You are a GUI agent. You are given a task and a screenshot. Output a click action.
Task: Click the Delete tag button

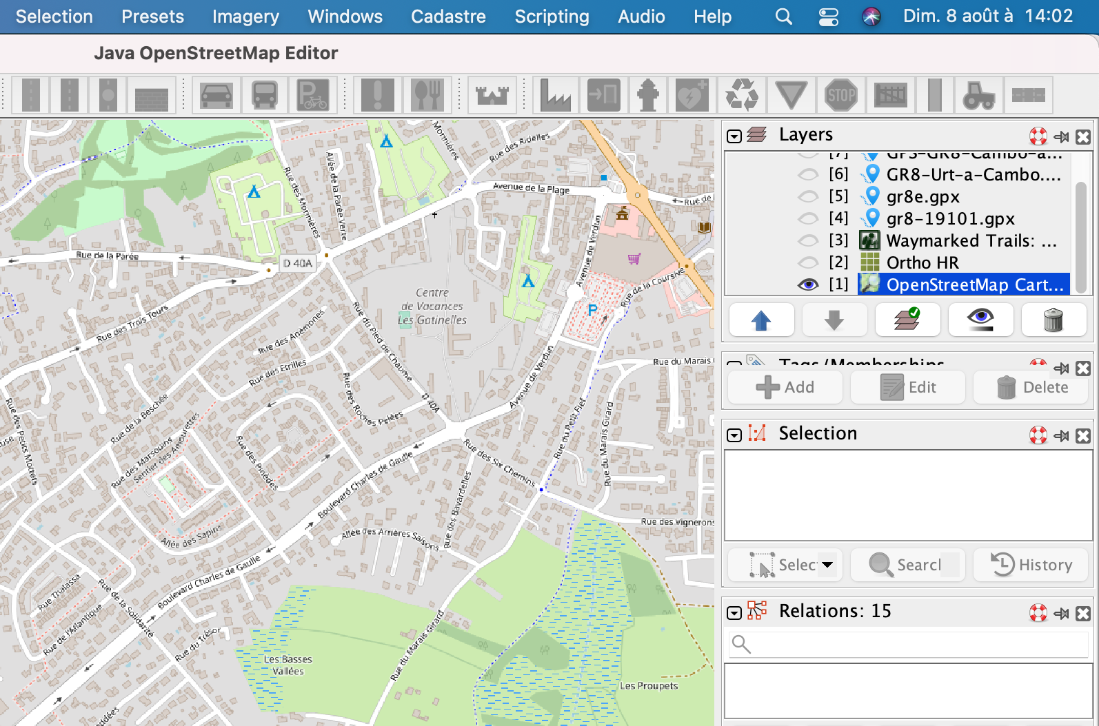click(1031, 387)
